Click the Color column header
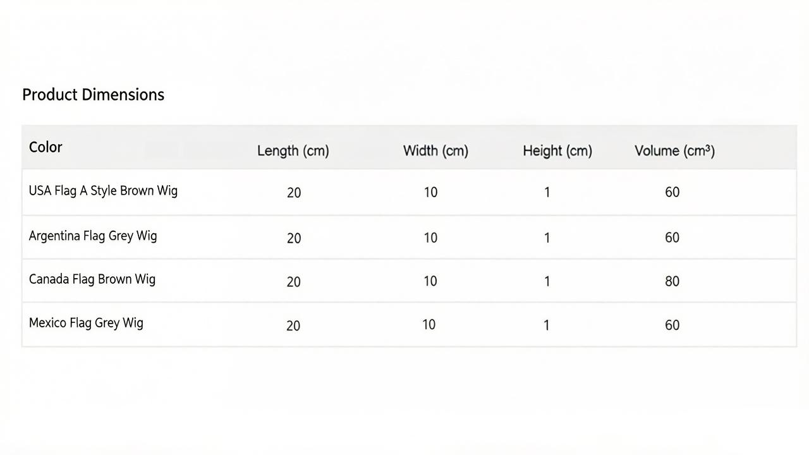This screenshot has height=455, width=809. pyautogui.click(x=46, y=147)
